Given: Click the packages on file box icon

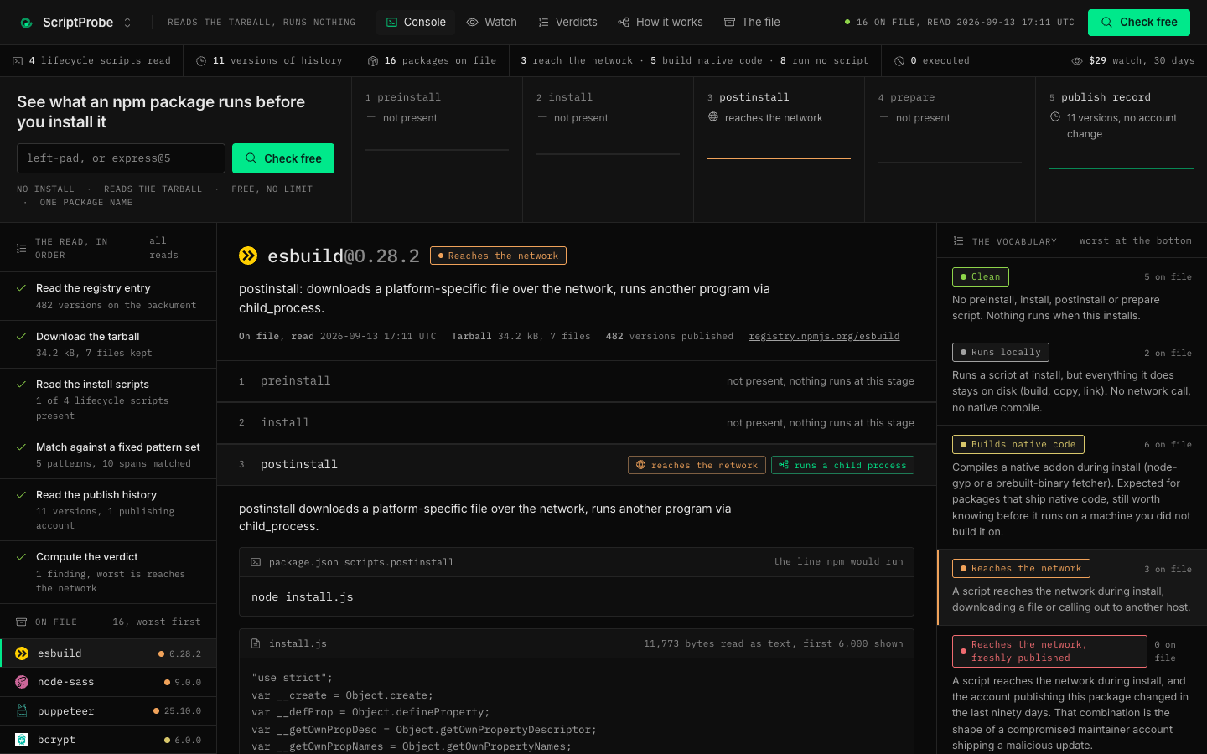Looking at the screenshot, I should 373,61.
